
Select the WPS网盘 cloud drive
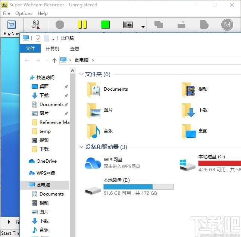pyautogui.click(x=113, y=163)
